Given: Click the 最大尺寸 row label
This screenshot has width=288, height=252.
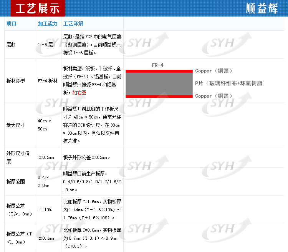Looking at the screenshot, I should click(15, 125).
